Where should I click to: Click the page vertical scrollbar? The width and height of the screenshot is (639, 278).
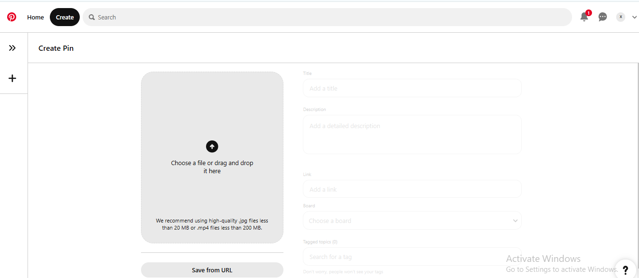637,166
